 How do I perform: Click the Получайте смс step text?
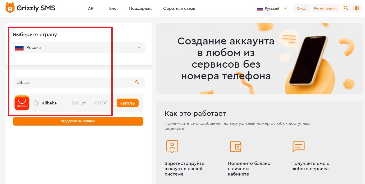310,166
